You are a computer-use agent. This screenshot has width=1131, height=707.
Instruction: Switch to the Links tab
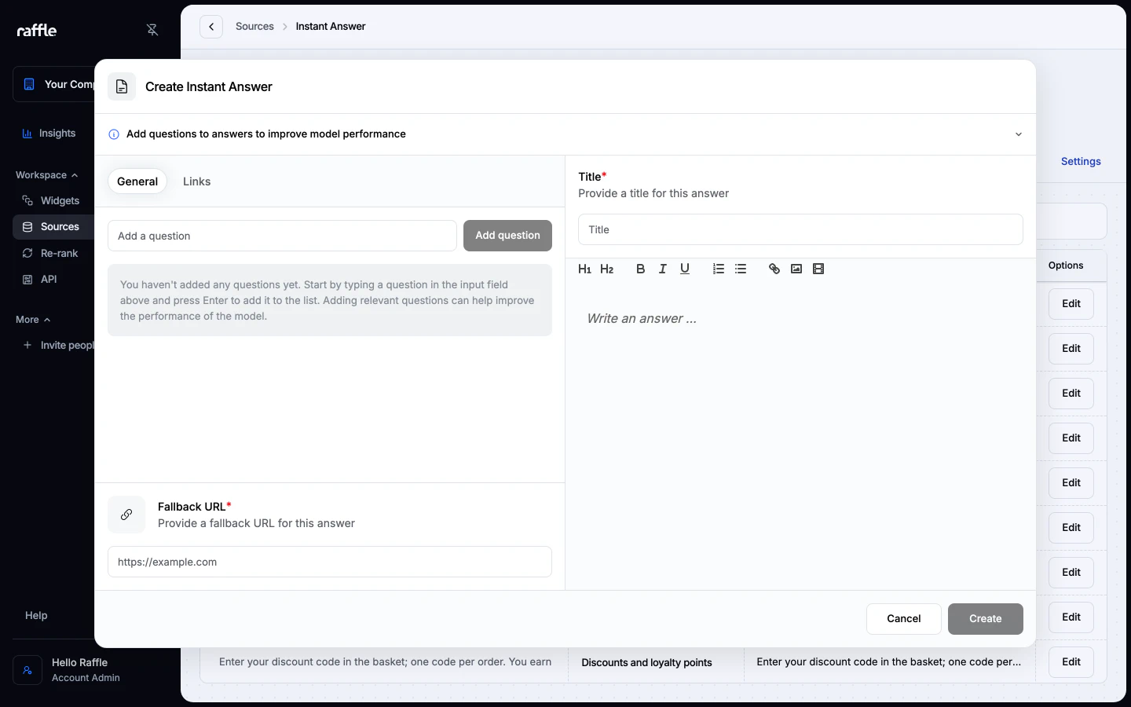click(196, 181)
